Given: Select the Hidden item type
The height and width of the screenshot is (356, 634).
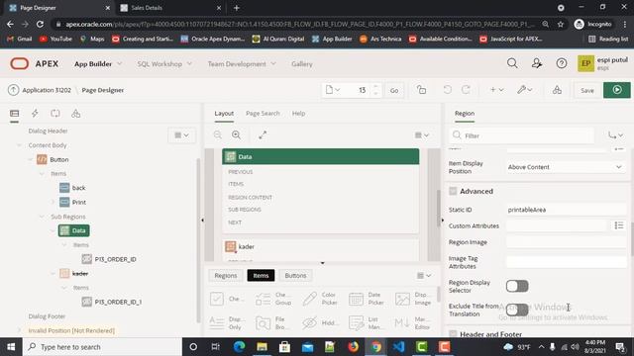Looking at the screenshot, I should tap(319, 323).
